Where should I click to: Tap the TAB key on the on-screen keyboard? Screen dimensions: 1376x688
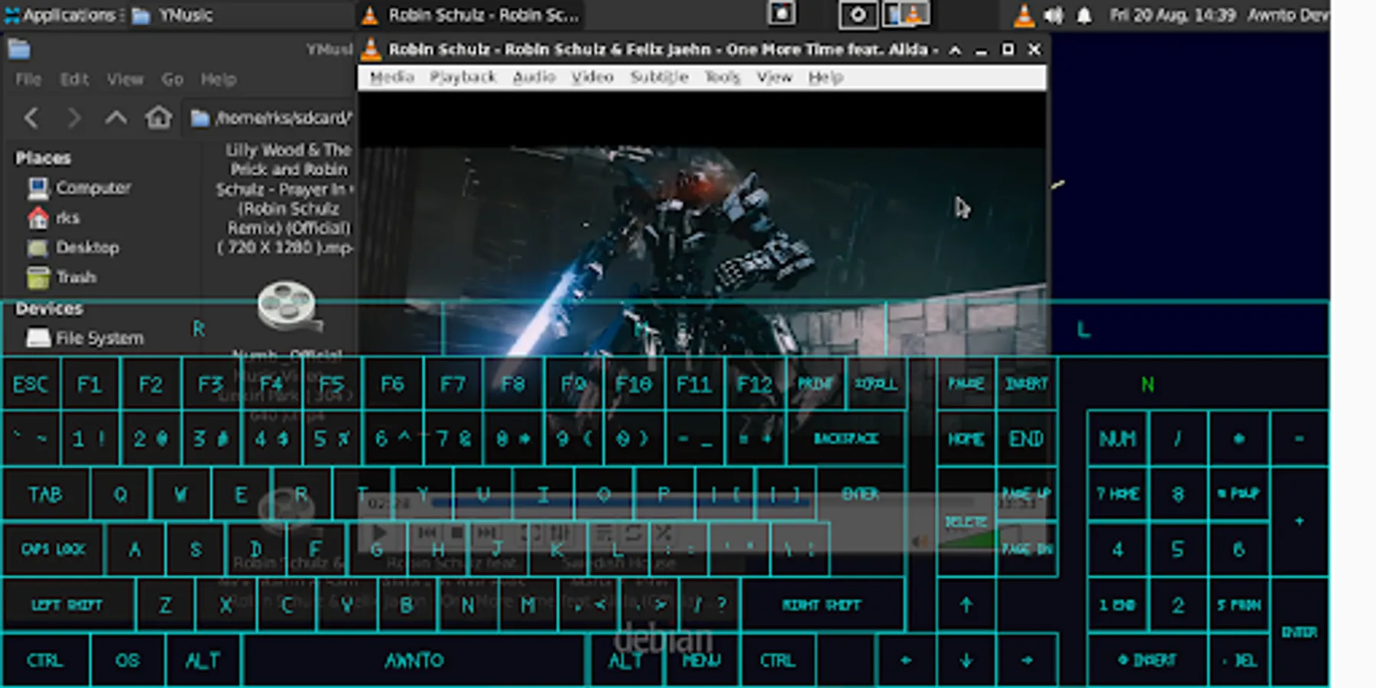coord(46,494)
